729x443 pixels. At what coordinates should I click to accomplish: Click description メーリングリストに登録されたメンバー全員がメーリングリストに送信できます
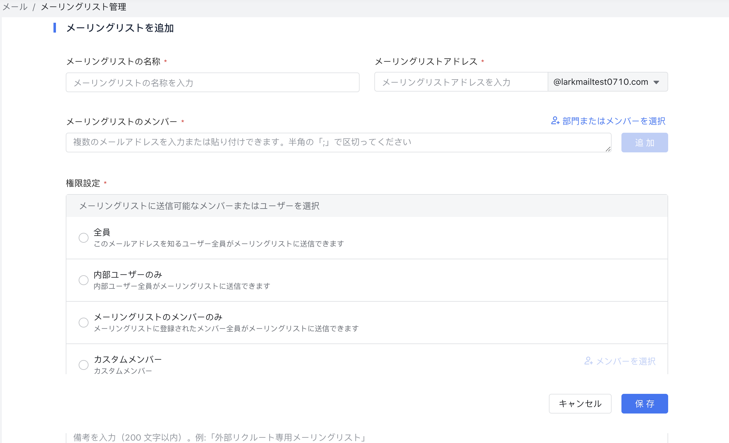click(x=226, y=329)
